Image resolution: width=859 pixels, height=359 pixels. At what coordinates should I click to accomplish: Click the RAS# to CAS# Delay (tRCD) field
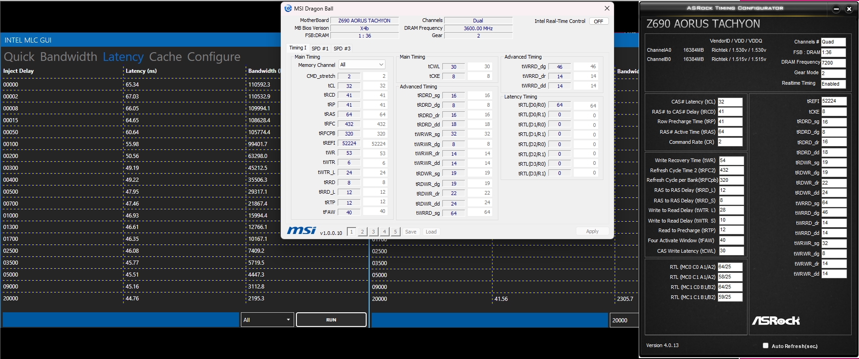point(730,112)
